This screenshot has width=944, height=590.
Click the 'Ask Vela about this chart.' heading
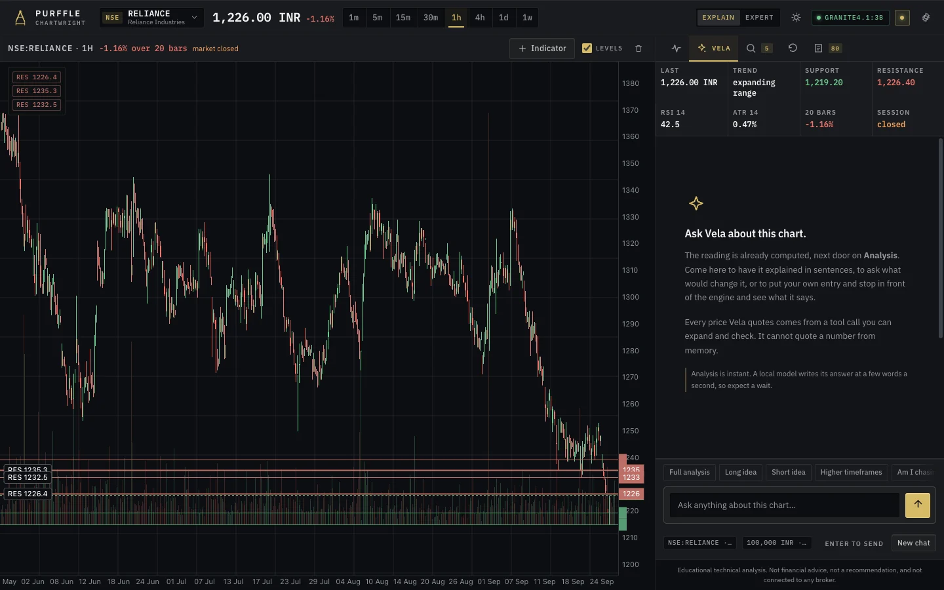[745, 233]
